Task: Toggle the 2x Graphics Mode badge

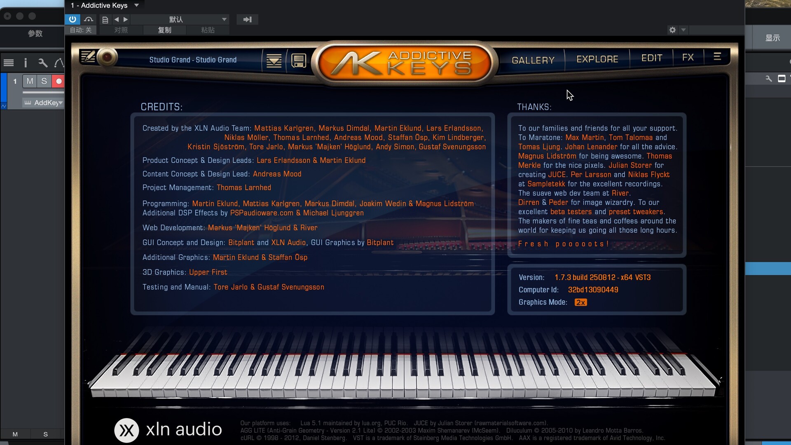Action: [580, 302]
